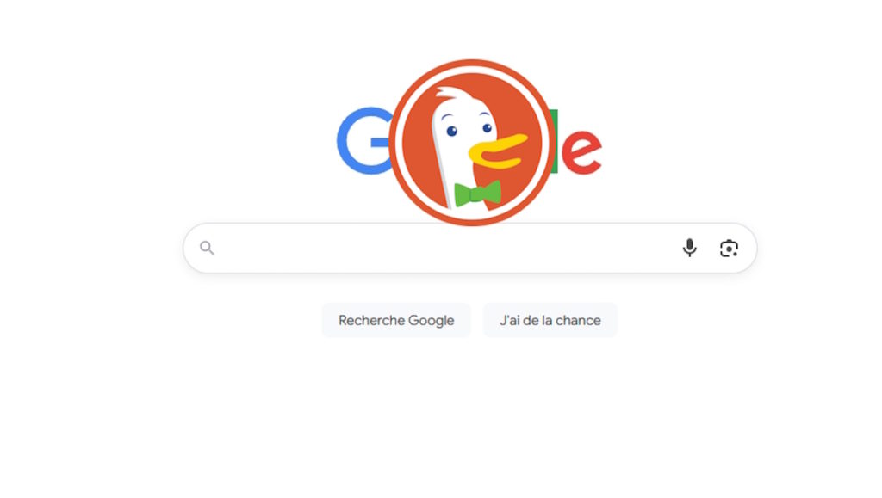Click the J'ai de la chance button
The height and width of the screenshot is (498, 882).
click(x=550, y=320)
